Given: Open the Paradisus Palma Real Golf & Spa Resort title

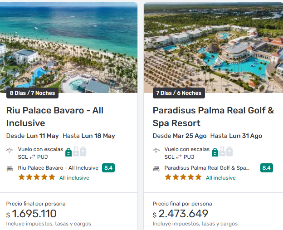Looking at the screenshot, I should click(x=213, y=117).
